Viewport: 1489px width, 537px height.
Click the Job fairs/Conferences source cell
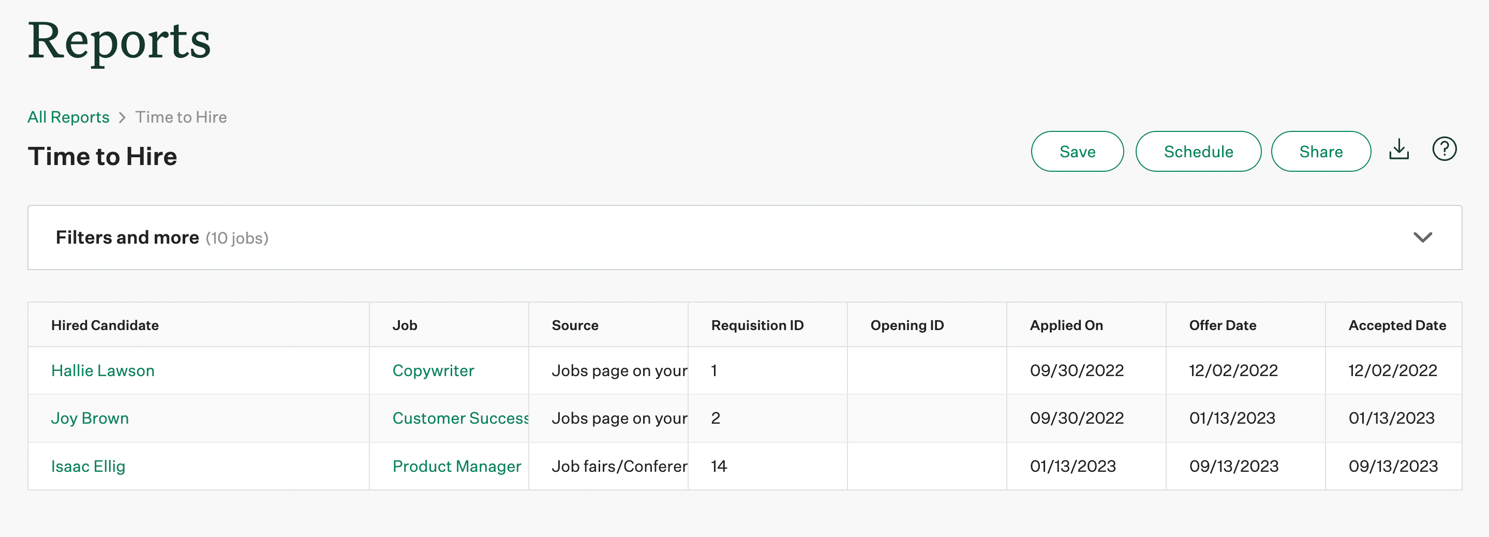coord(608,467)
